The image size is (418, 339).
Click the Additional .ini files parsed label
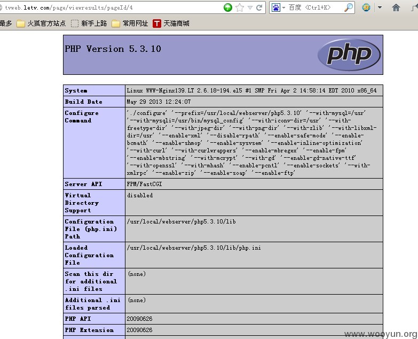click(x=93, y=304)
